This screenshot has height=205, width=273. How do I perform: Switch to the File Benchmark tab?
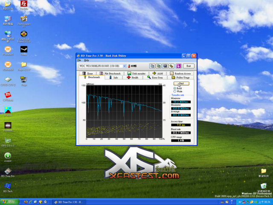[x=110, y=73]
